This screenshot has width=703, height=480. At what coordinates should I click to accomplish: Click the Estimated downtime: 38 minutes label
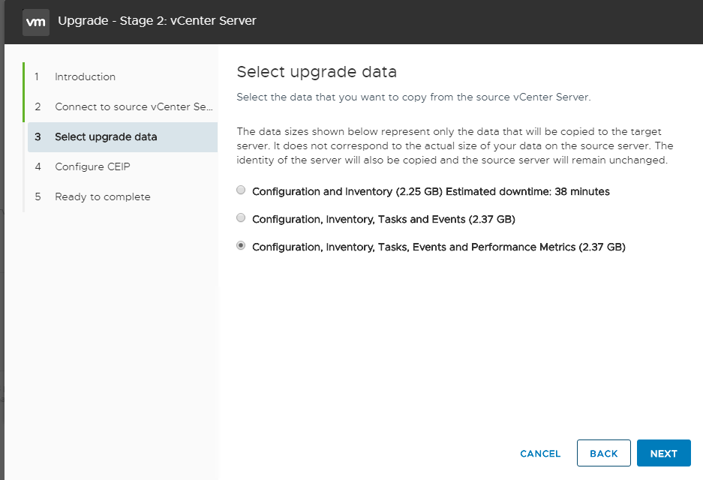[x=527, y=192]
